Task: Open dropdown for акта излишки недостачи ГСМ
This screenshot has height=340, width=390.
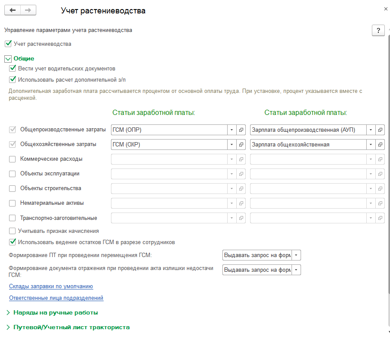Action: tap(296, 270)
